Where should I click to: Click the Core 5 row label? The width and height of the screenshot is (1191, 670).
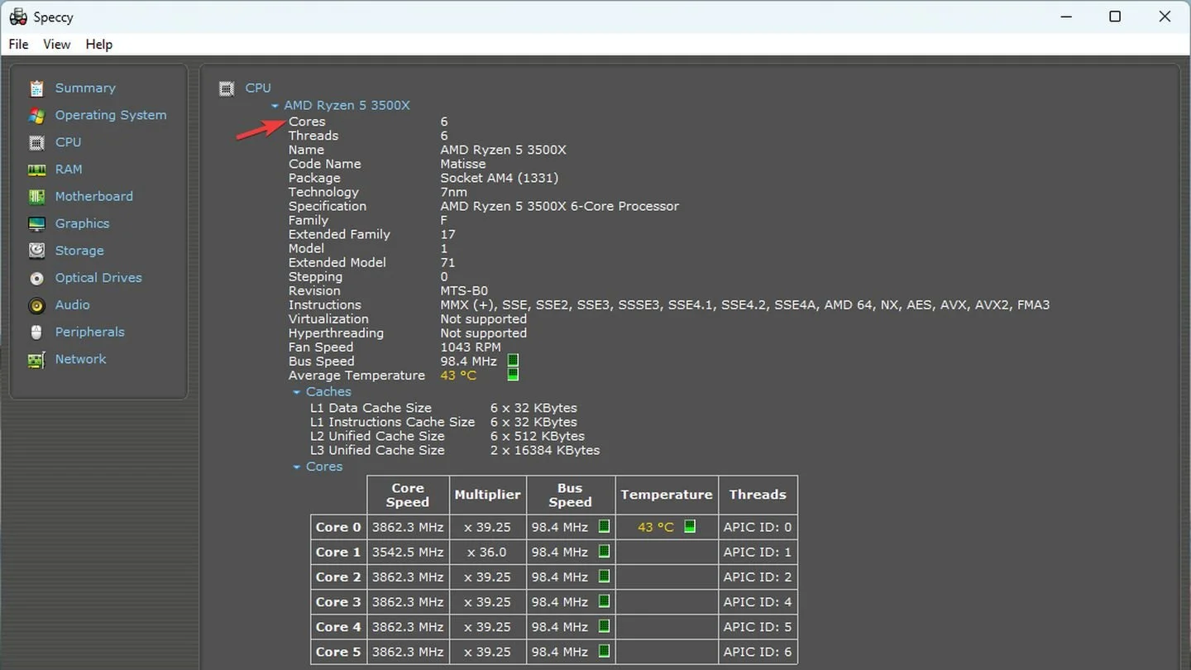coord(338,652)
